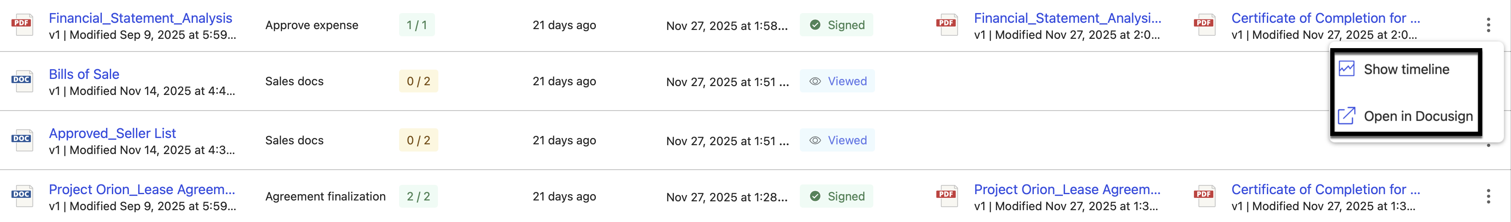Open the Approved_Seller List document link
The width and height of the screenshot is (1511, 222).
click(112, 133)
